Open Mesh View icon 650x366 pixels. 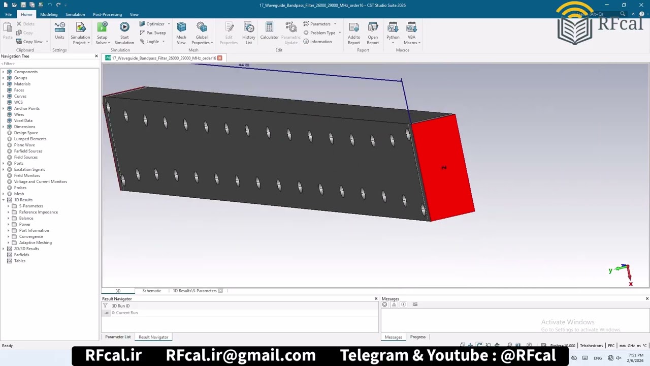coord(181,33)
